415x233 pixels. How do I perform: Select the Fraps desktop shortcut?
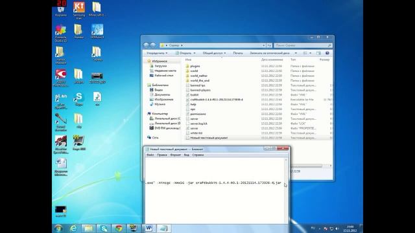79,142
